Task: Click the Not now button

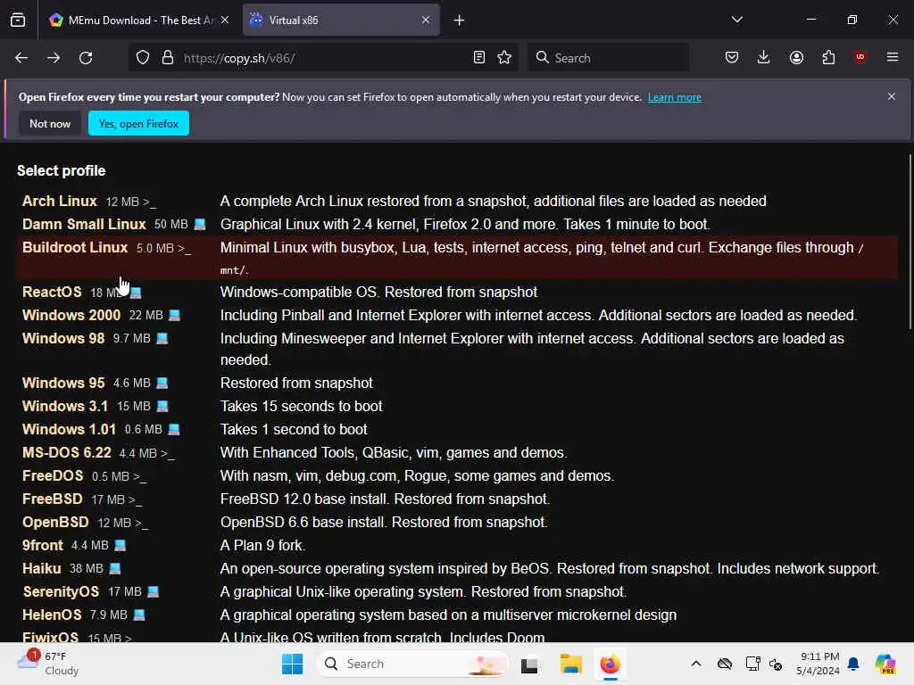Action: (x=50, y=123)
